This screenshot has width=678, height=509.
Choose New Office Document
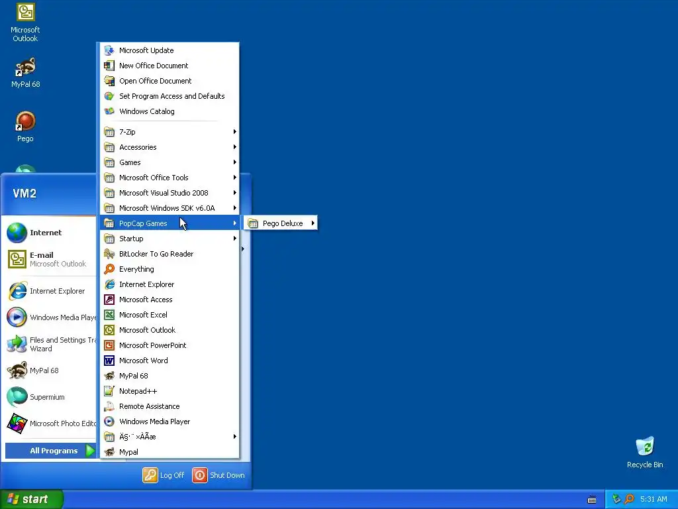[169, 66]
